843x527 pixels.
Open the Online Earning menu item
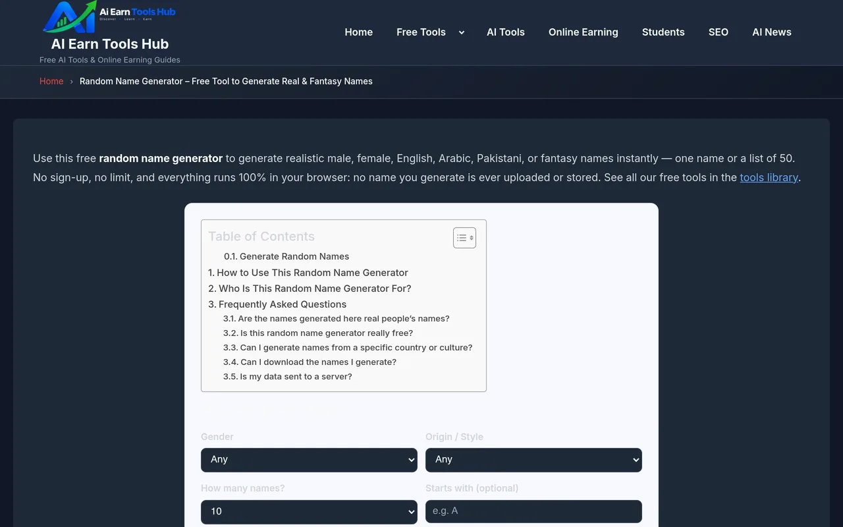click(x=584, y=32)
